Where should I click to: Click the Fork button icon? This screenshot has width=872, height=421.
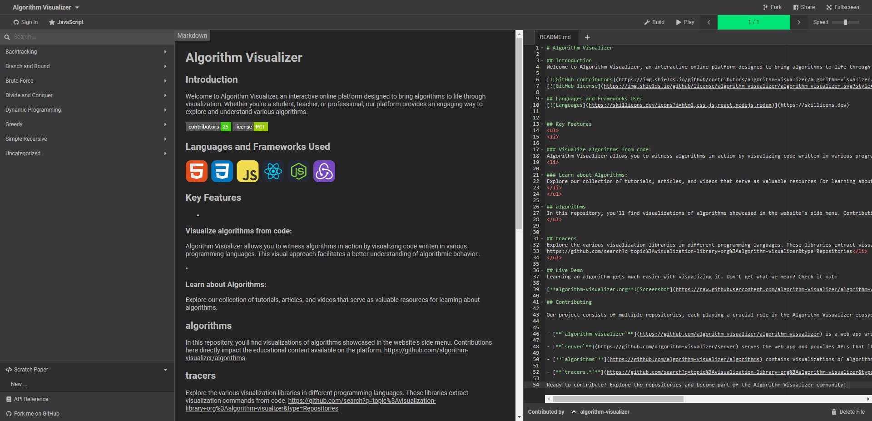click(765, 7)
